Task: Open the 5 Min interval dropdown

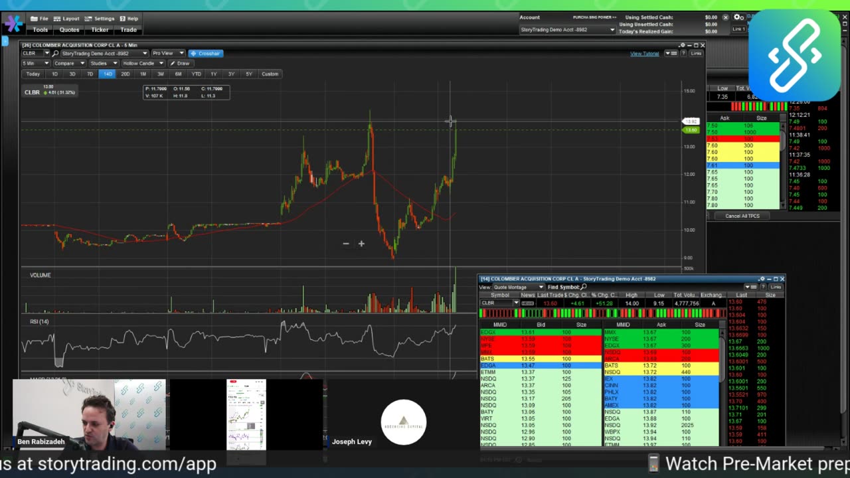Action: [36, 63]
